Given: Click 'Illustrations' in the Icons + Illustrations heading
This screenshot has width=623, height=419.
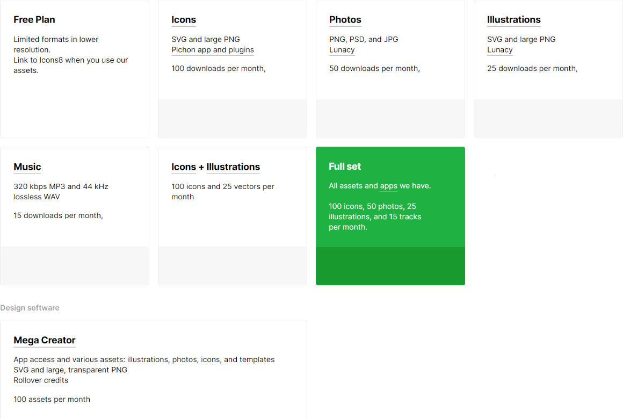Looking at the screenshot, I should pyautogui.click(x=233, y=167).
